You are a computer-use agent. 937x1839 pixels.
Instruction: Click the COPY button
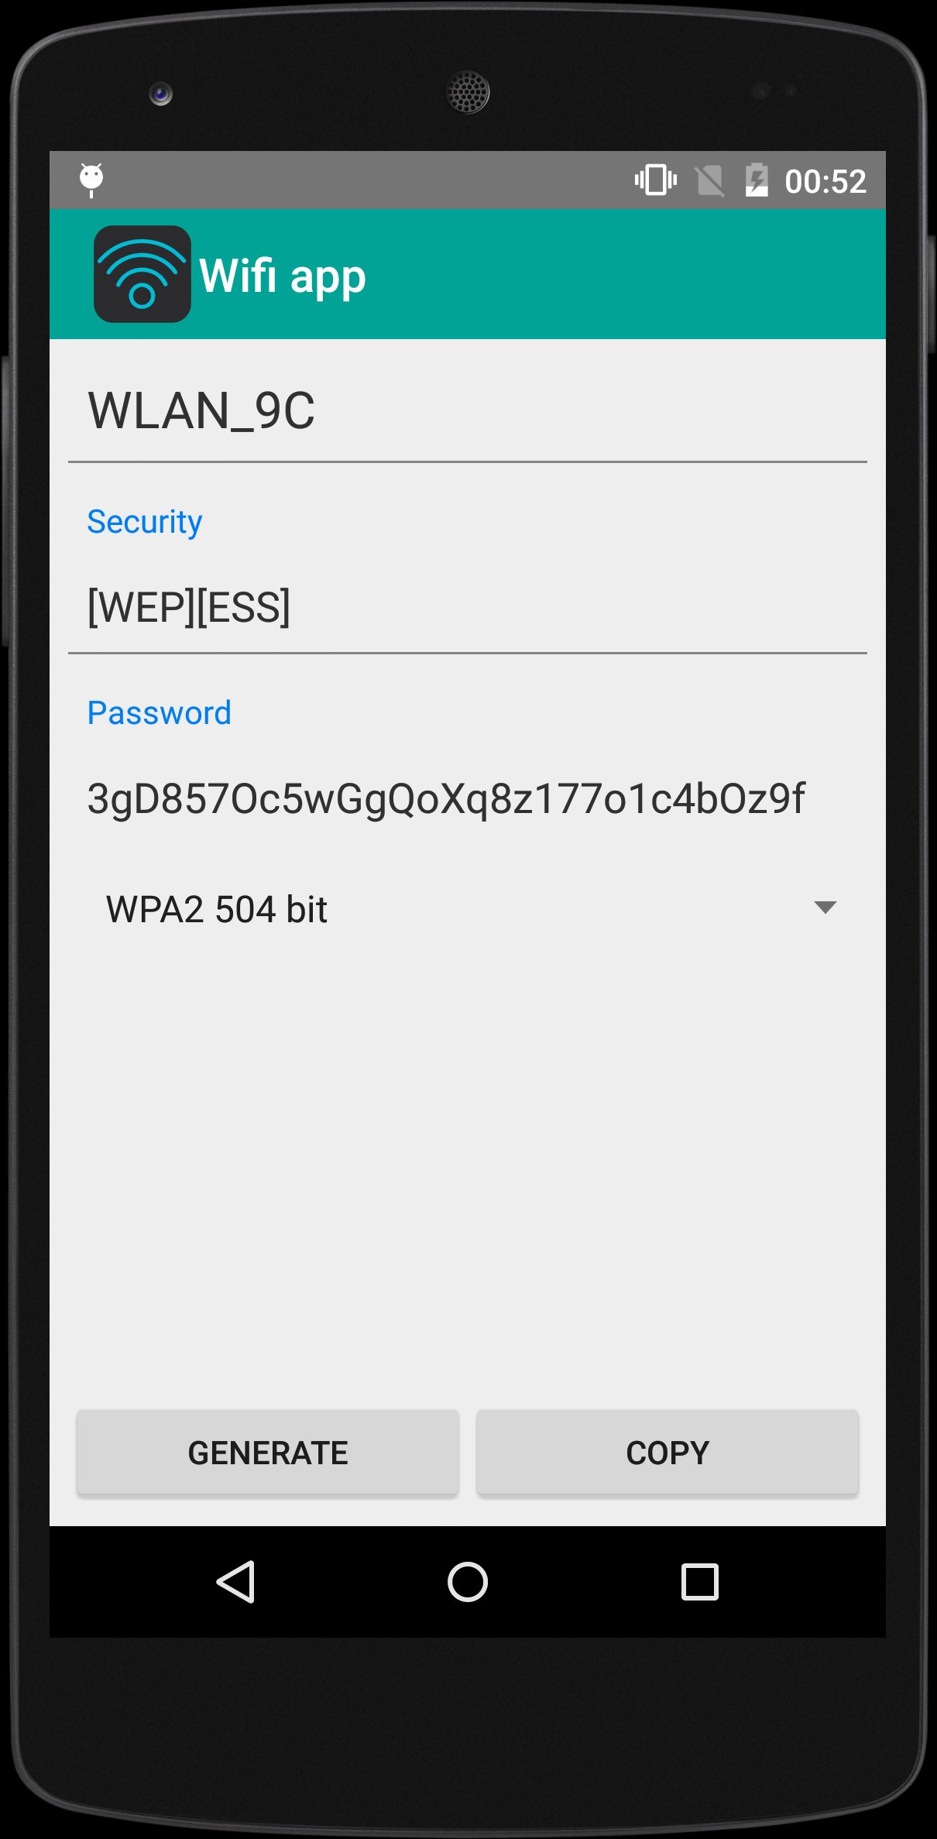668,1452
